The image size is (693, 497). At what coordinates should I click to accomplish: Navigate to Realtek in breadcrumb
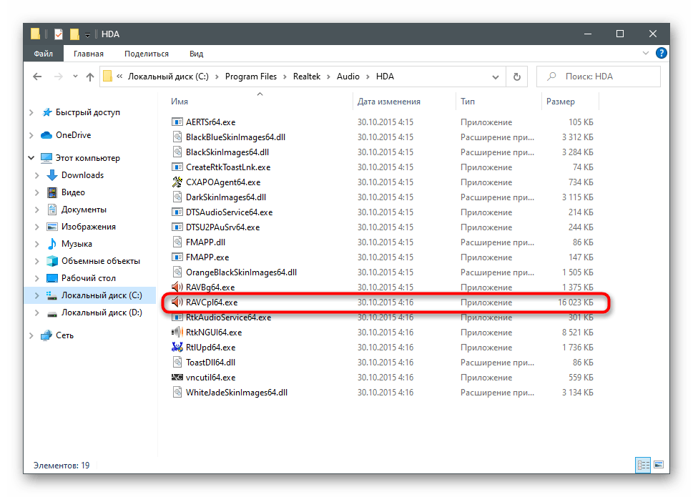coord(307,77)
